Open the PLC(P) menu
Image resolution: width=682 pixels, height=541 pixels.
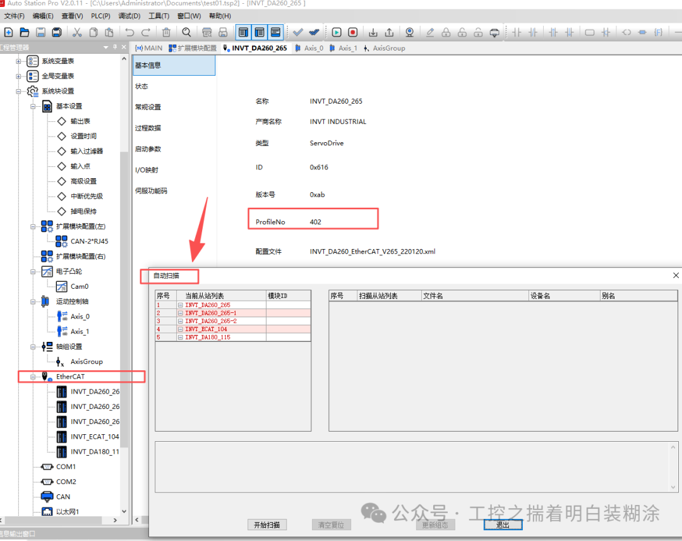point(100,16)
